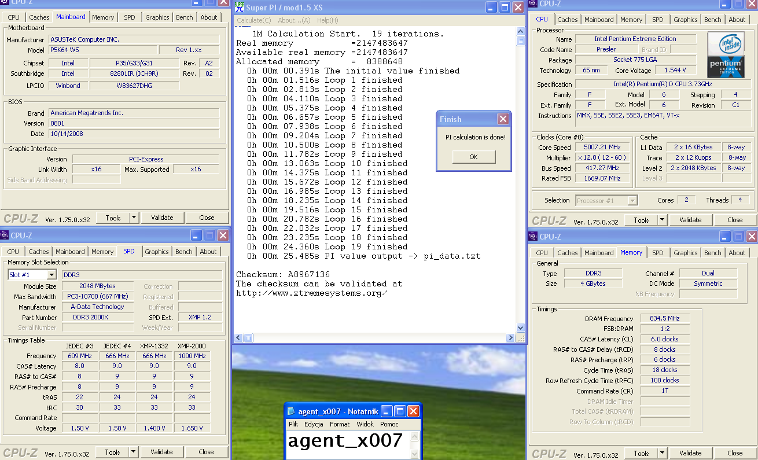Minimize the Super PI window
Screen dimensions: 758x460
pyautogui.click(x=491, y=8)
